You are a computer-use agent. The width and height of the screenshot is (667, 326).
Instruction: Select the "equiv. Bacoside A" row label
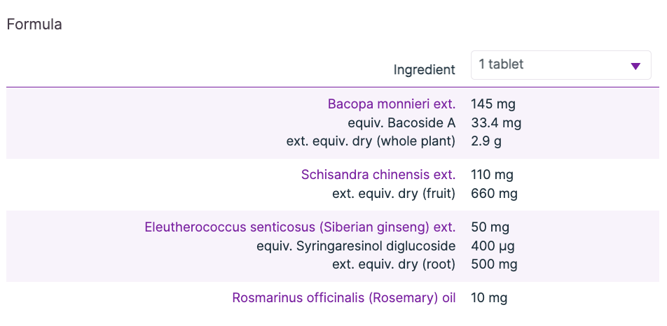(401, 123)
